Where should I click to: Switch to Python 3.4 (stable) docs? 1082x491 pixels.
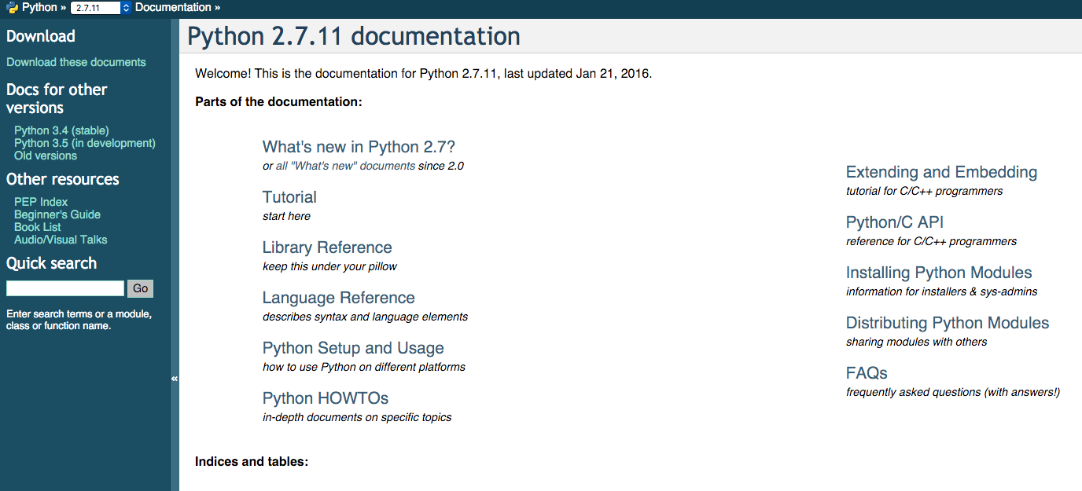coord(61,130)
